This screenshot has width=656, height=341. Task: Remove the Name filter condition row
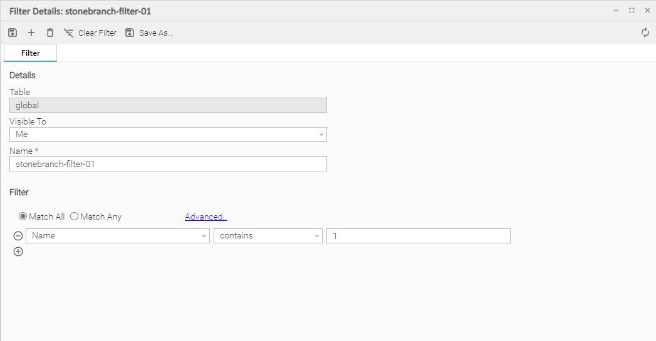pyautogui.click(x=18, y=236)
